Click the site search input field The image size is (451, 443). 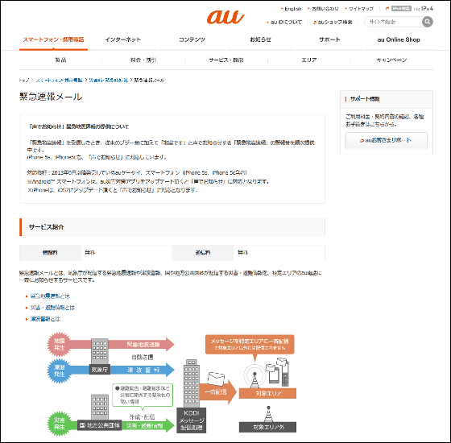[393, 22]
